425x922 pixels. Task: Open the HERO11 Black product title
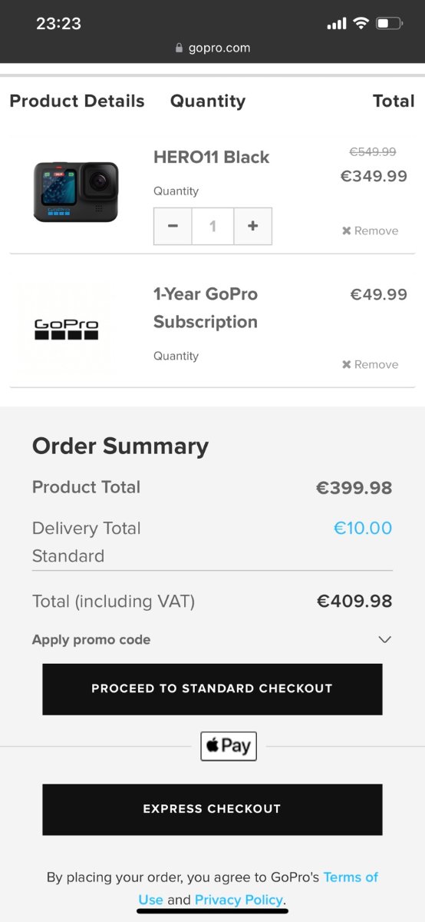coord(211,157)
